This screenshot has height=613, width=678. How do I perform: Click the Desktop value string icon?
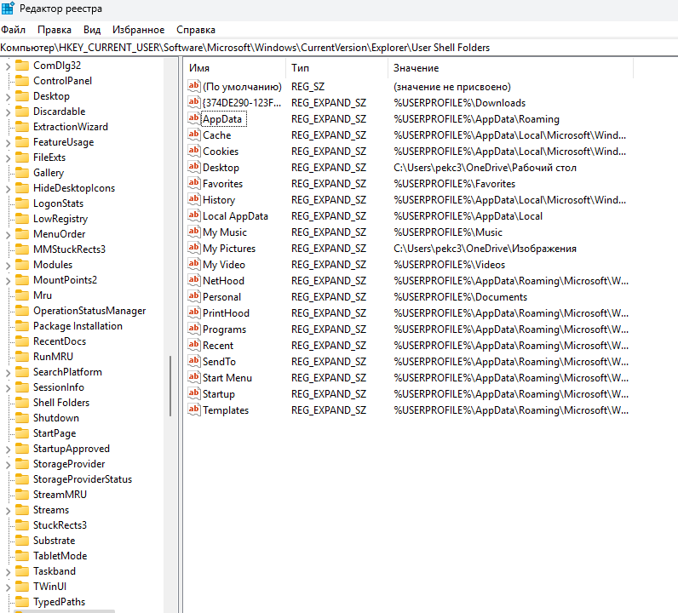click(193, 167)
